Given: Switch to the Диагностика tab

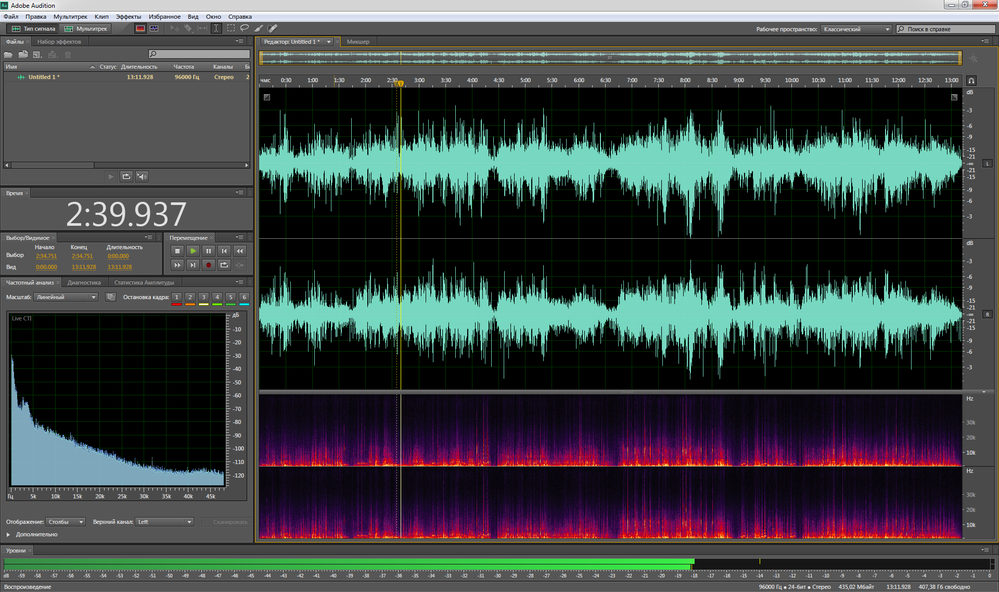Looking at the screenshot, I should click(x=84, y=282).
